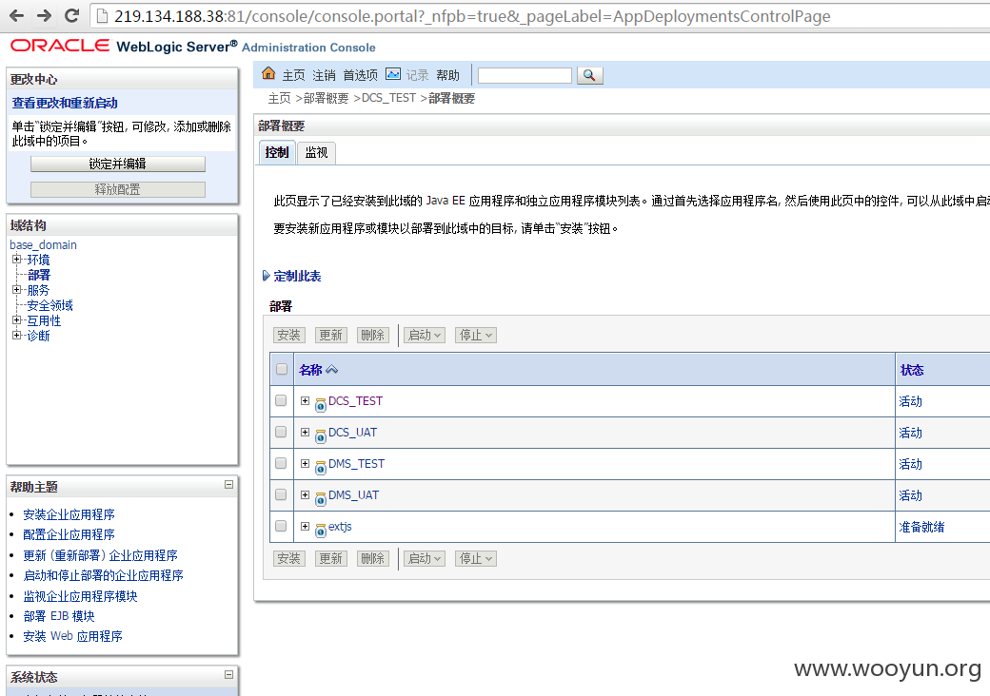Expand the 服务 tree node
The image size is (990, 696).
click(x=16, y=289)
